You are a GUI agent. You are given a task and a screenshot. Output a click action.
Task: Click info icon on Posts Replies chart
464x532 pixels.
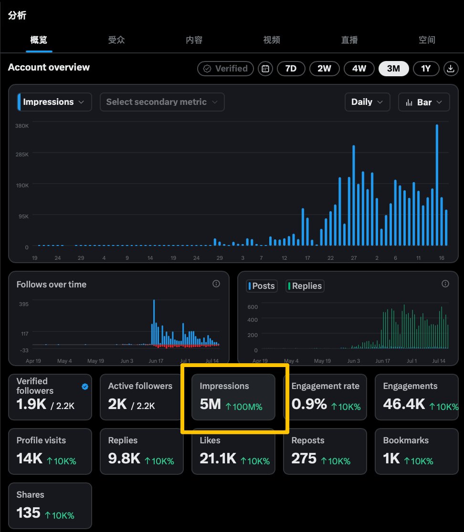point(445,284)
